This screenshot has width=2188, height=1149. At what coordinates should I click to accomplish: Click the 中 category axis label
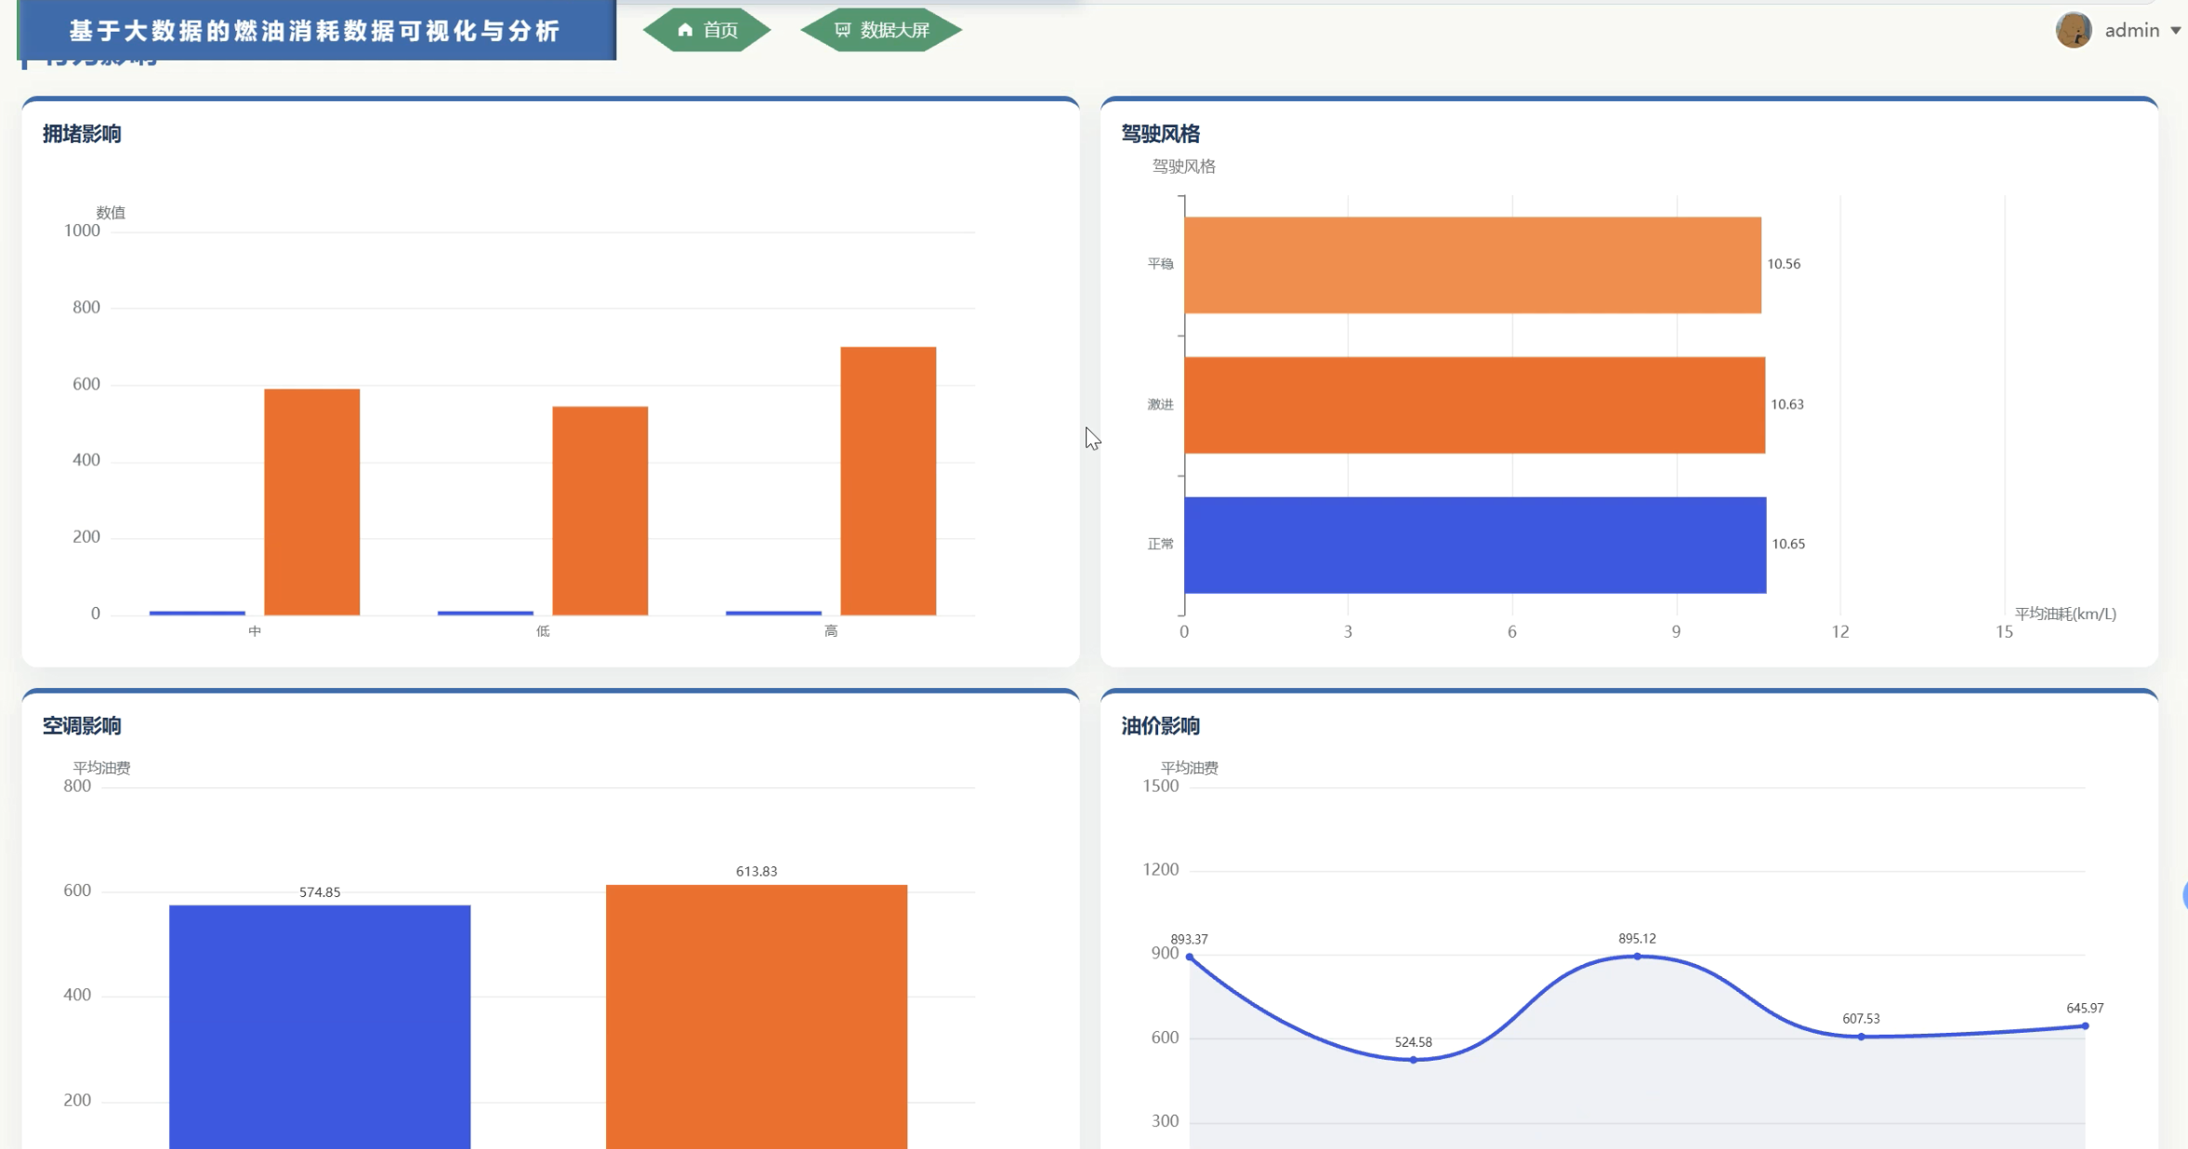coord(255,631)
